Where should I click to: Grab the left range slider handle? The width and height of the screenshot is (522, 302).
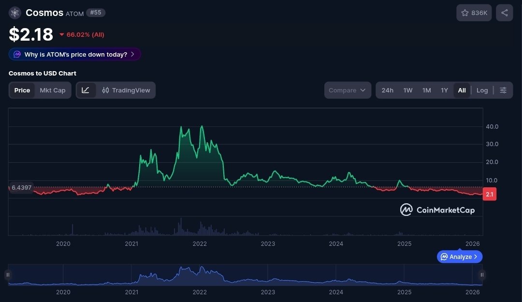(x=8, y=275)
